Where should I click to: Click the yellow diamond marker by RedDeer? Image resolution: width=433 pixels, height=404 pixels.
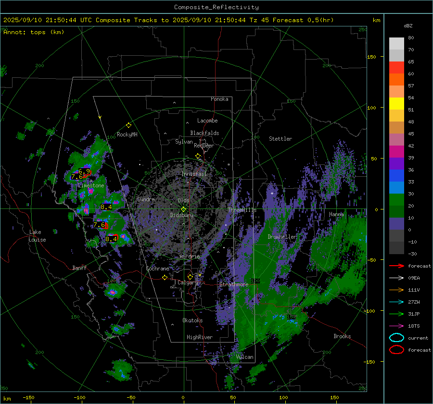(198, 156)
